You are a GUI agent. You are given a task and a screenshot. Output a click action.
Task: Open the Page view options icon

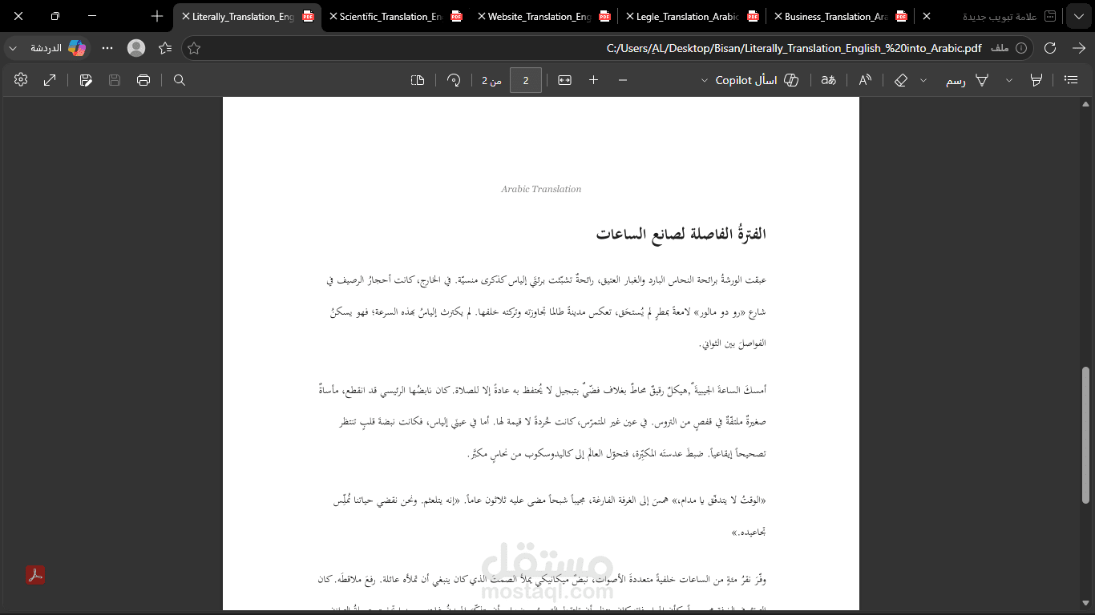(x=418, y=80)
